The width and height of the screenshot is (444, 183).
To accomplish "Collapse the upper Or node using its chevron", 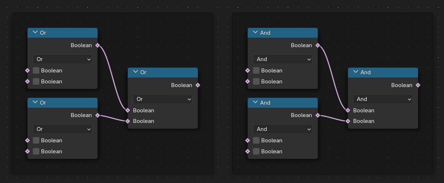I will tap(35, 32).
